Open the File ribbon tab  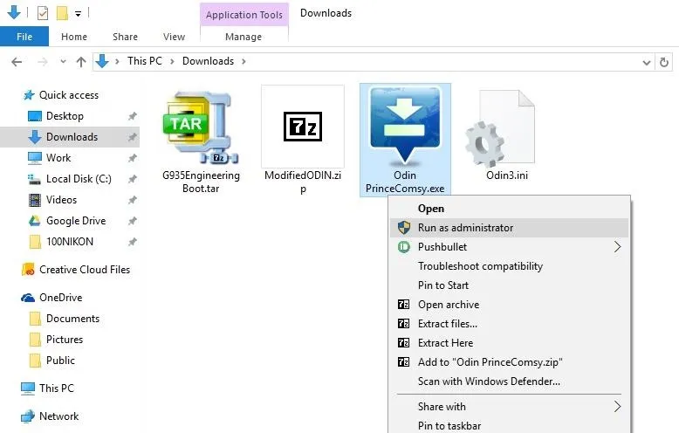click(24, 37)
